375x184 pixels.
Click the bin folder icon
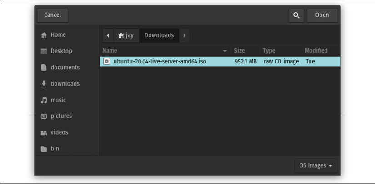(x=44, y=149)
